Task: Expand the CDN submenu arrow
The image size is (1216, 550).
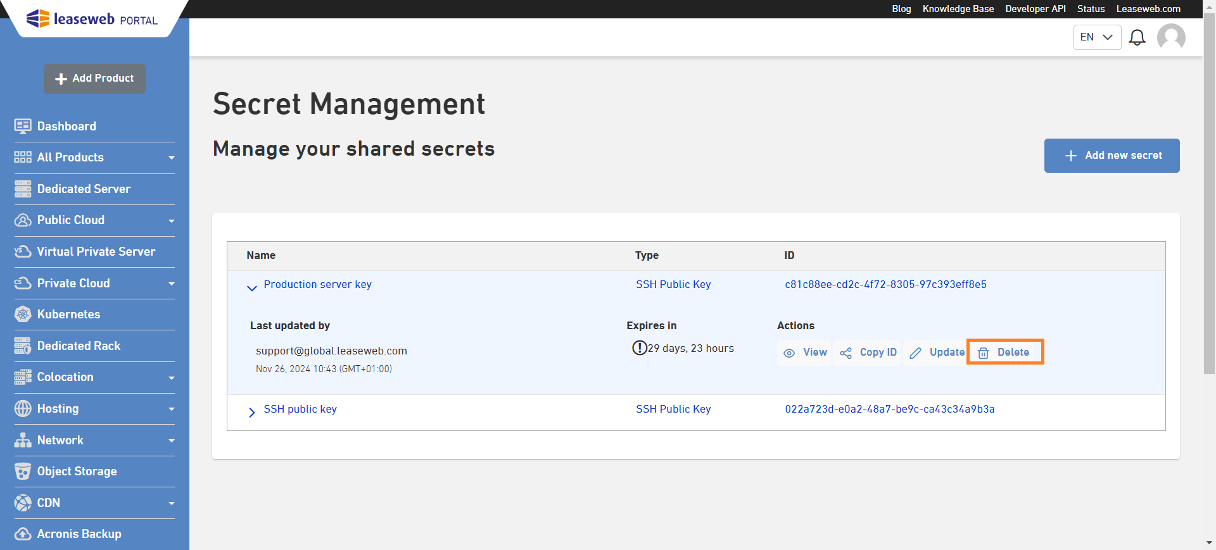Action: (x=172, y=503)
